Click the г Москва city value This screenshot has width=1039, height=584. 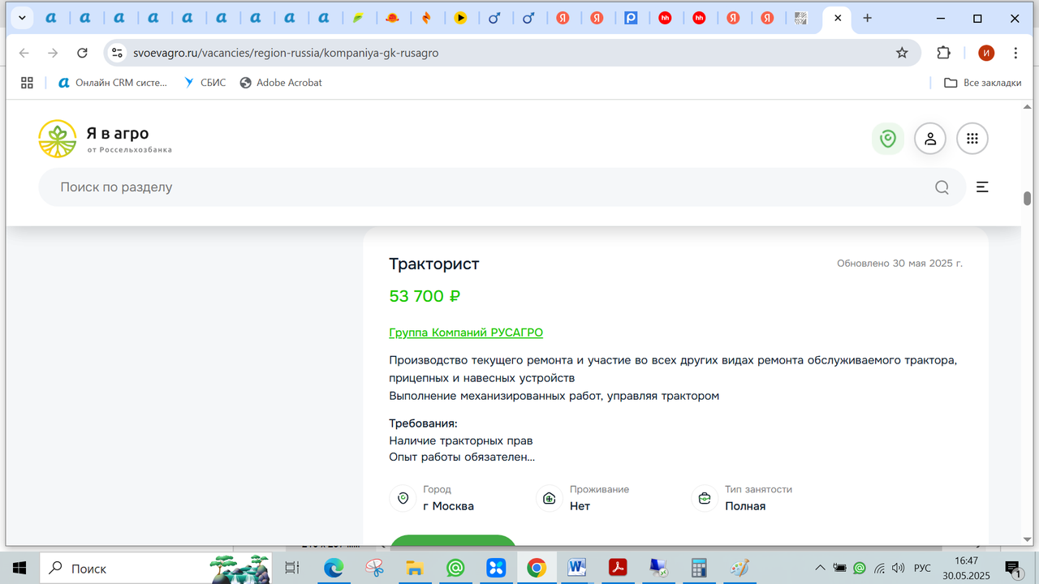[x=448, y=506]
